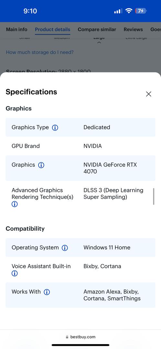Switch to the Main info tab
This screenshot has width=161, height=349.
[x=17, y=29]
